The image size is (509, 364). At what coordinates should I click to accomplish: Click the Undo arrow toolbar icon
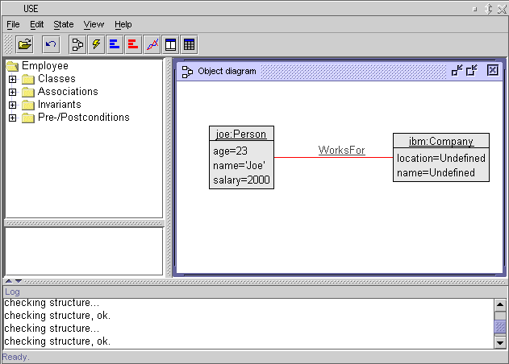click(52, 44)
